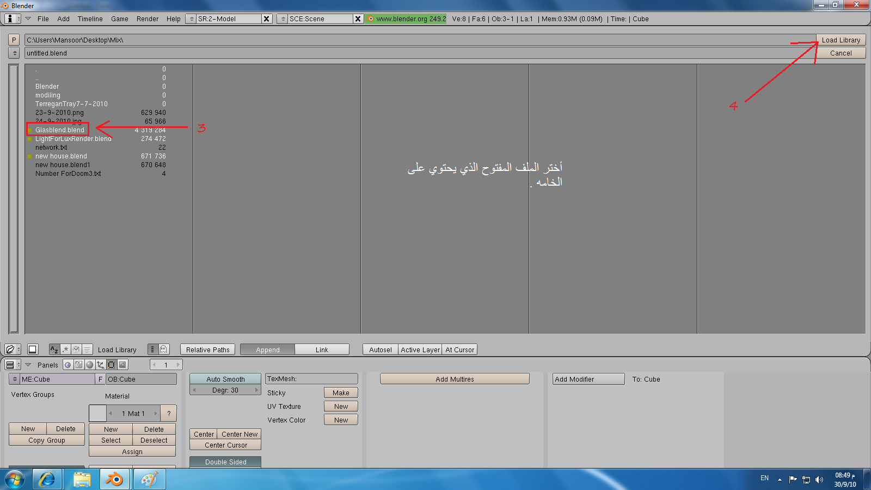Open the recent directories dropdown beside filename field
Screen dimensions: 871x490
point(14,53)
